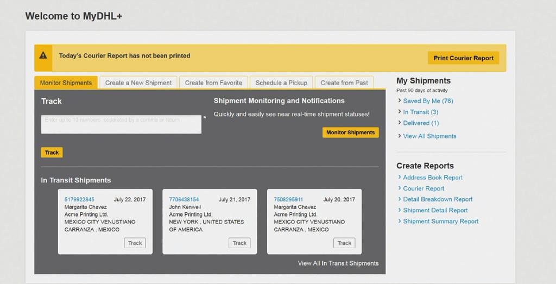556x284 pixels.
Task: Click the 'John Kenwell' name on the shipment card
Action: pyautogui.click(x=185, y=207)
